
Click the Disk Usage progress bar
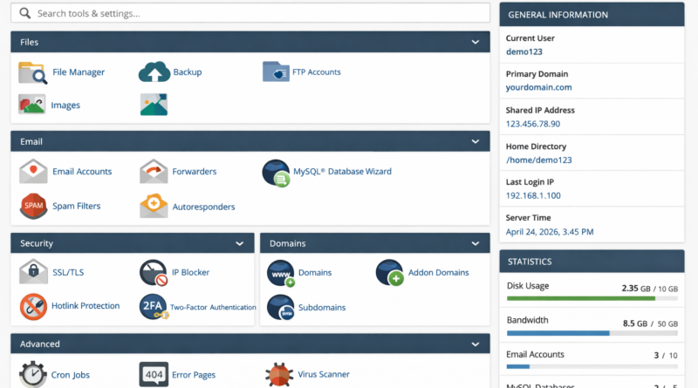point(592,298)
